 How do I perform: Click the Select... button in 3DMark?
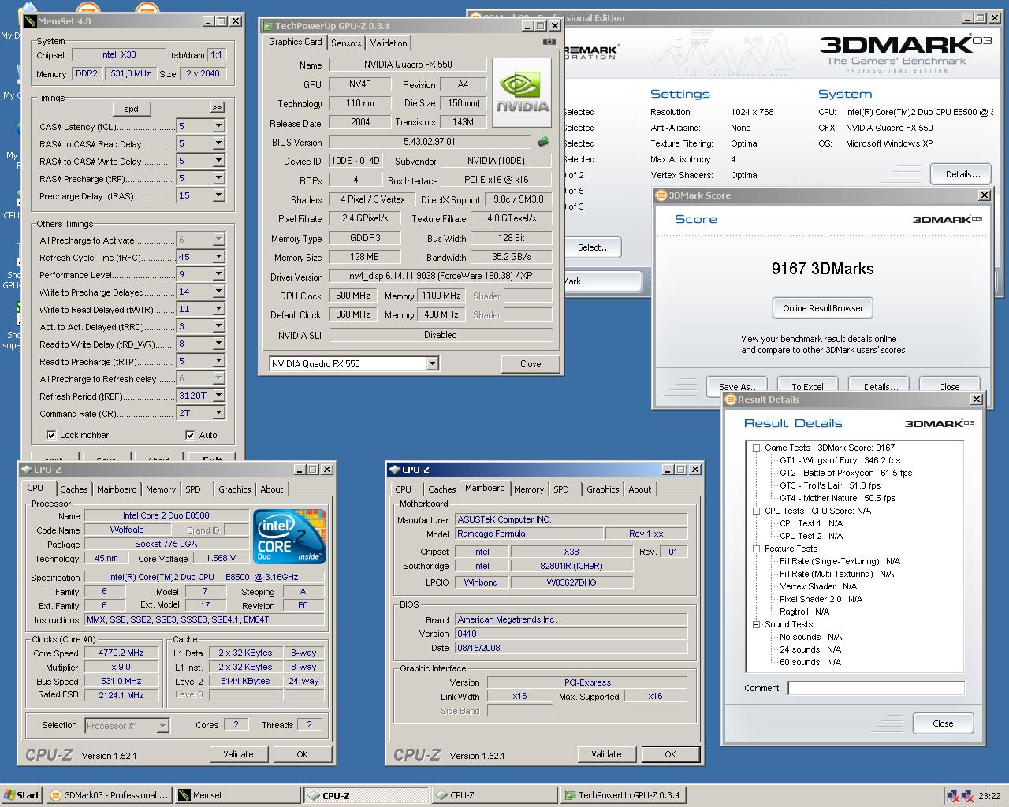tap(594, 247)
